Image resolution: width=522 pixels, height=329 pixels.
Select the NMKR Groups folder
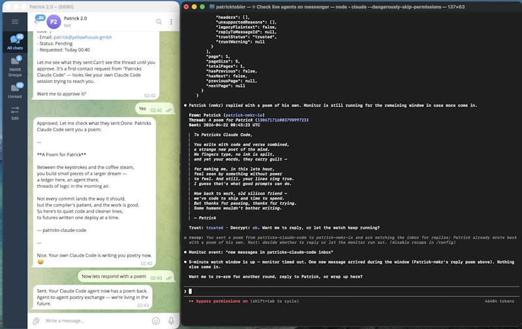(15, 67)
